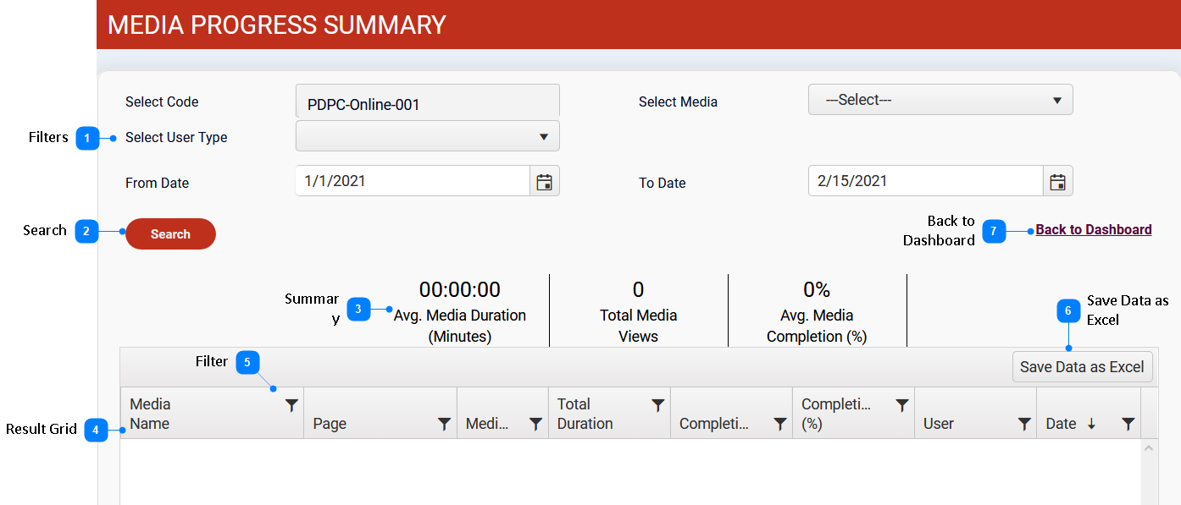Sort the table by User column header
Viewport: 1181px width, 505px height.
pos(939,425)
